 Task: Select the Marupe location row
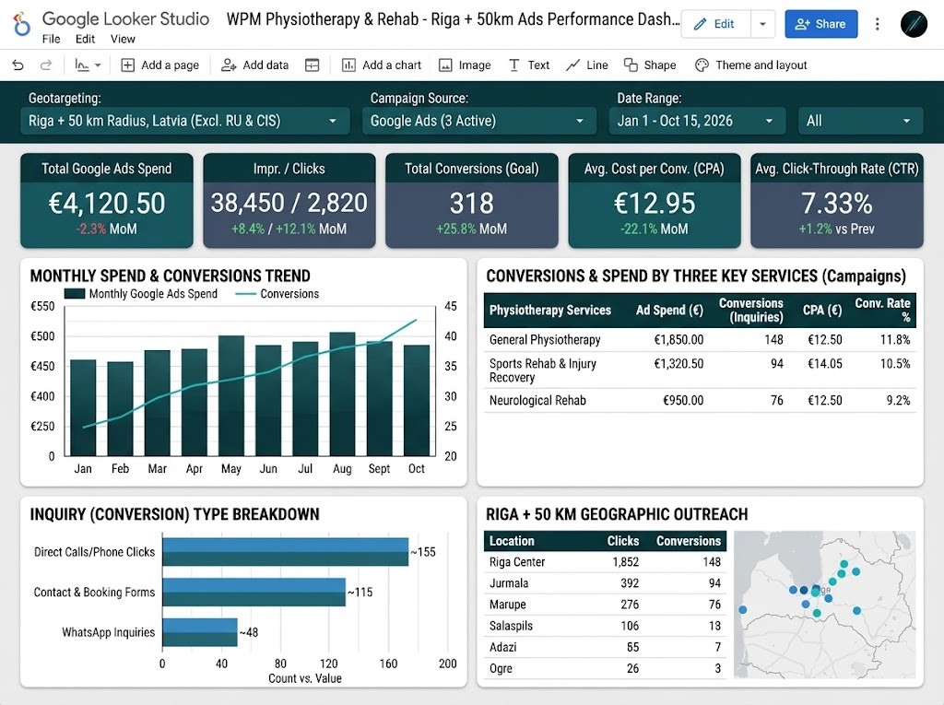click(x=605, y=605)
